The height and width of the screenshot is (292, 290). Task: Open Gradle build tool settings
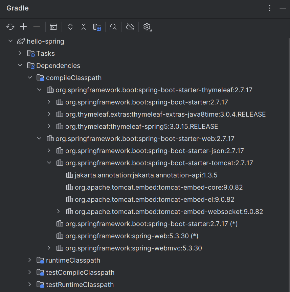[x=147, y=27]
